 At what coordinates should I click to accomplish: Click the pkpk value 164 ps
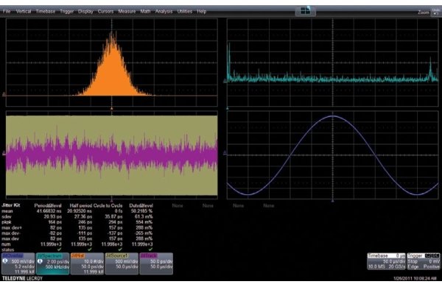tap(55, 222)
